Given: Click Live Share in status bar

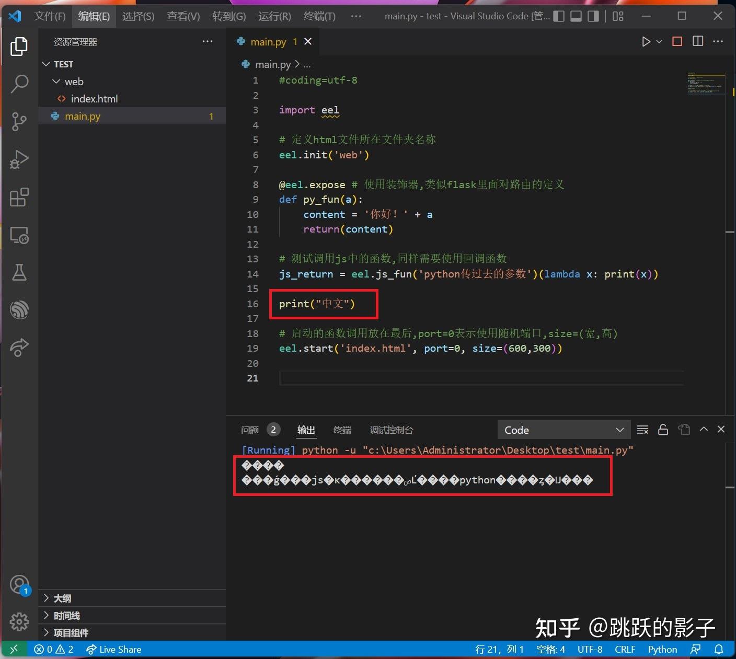Looking at the screenshot, I should coord(114,650).
